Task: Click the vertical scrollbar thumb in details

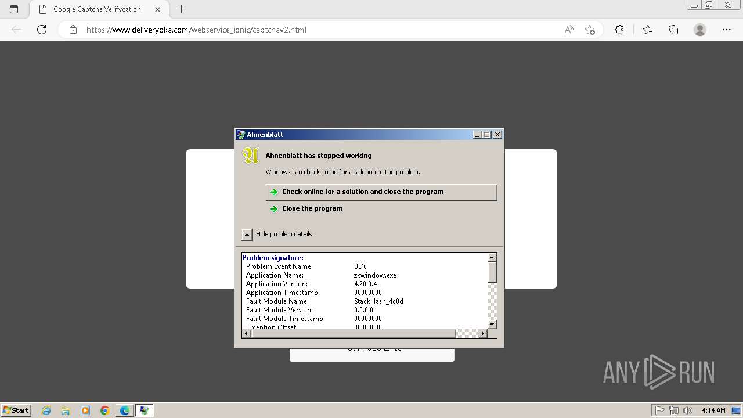Action: [492, 272]
